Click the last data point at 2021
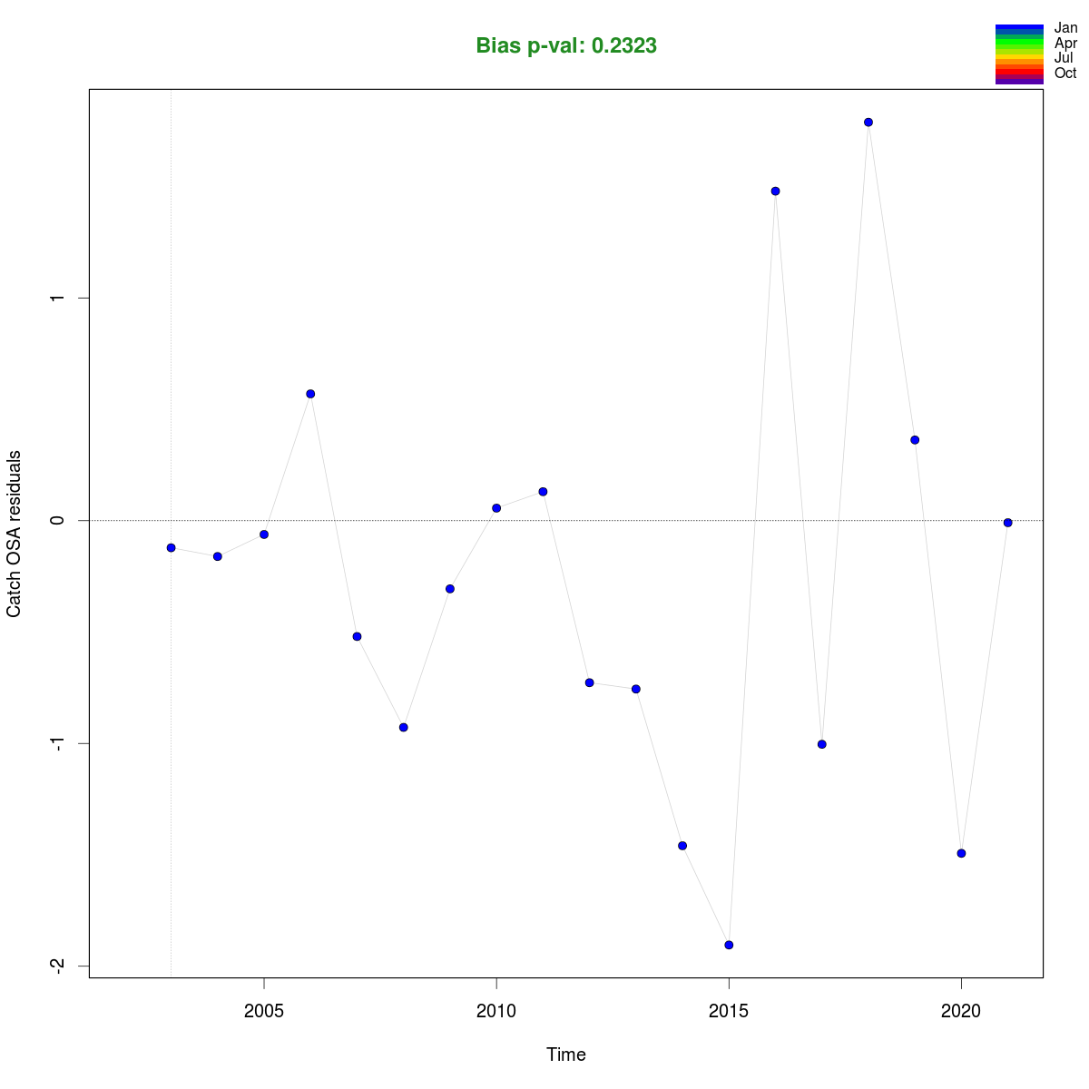1089x1089 pixels. 1007,523
